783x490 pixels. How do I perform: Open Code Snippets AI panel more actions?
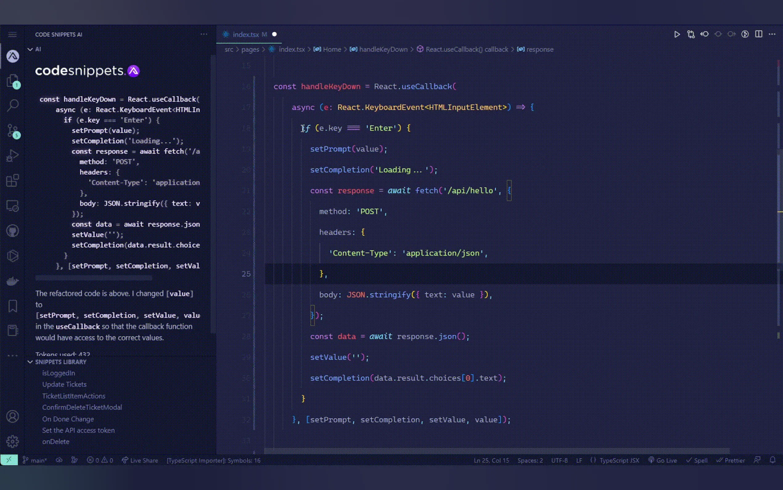click(x=203, y=34)
